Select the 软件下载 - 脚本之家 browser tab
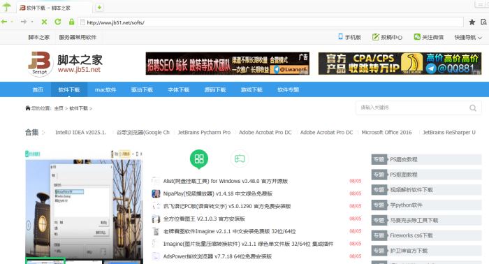Image resolution: width=489 pixels, height=264 pixels. coord(54,8)
